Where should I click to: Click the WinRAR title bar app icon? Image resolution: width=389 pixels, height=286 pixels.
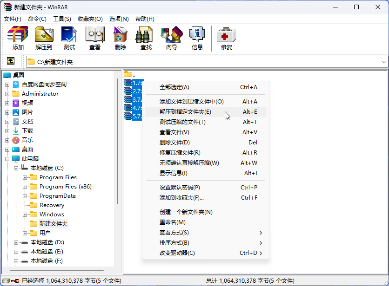[8, 7]
